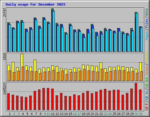The width and height of the screenshot is (150, 117).
Task: Select the 20747 axis value
Action: pos(4,12)
